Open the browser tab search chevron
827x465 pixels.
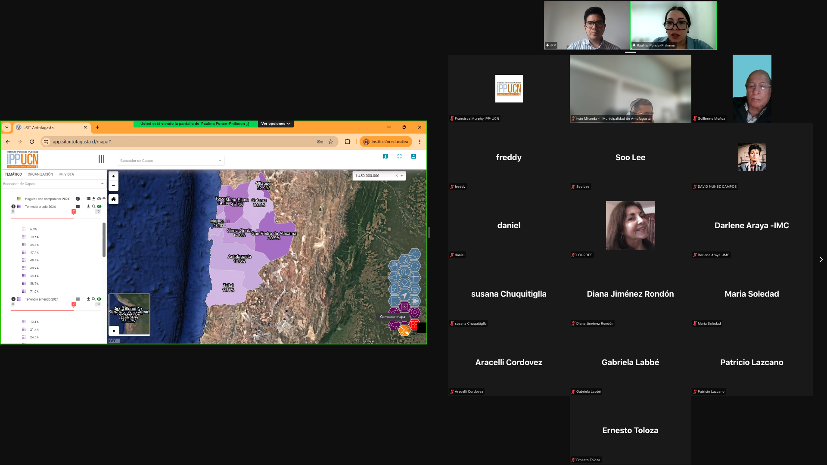[6, 127]
